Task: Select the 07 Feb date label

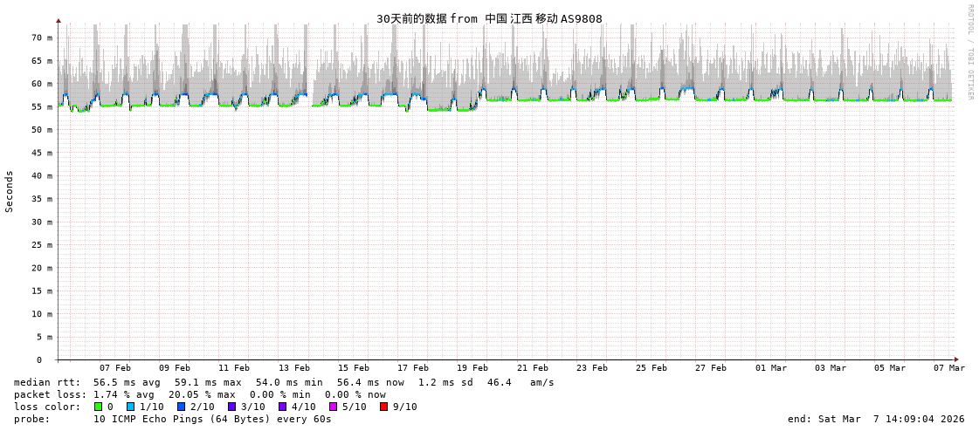Action: point(114,368)
